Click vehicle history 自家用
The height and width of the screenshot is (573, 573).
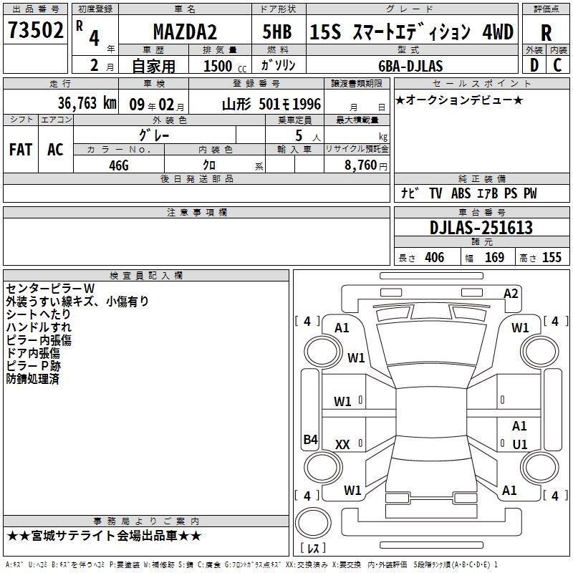pos(153,66)
